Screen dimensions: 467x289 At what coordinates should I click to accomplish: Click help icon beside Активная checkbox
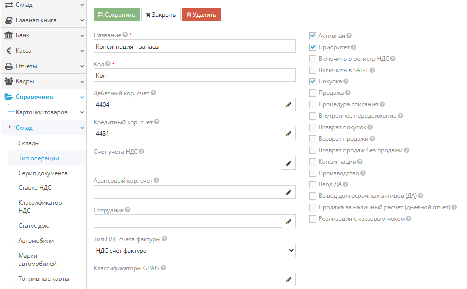pyautogui.click(x=349, y=36)
